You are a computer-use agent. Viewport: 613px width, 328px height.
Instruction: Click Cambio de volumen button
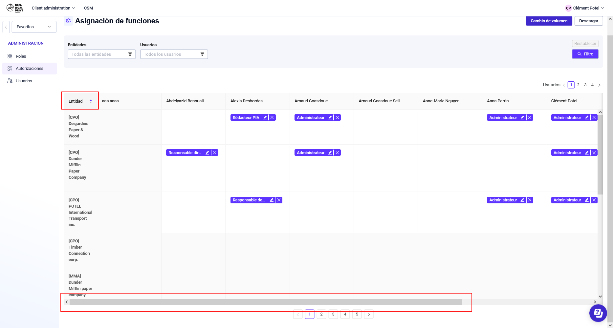tap(549, 21)
